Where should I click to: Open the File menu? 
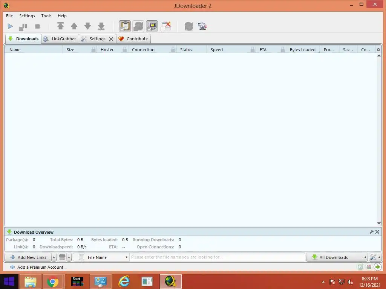coord(9,16)
